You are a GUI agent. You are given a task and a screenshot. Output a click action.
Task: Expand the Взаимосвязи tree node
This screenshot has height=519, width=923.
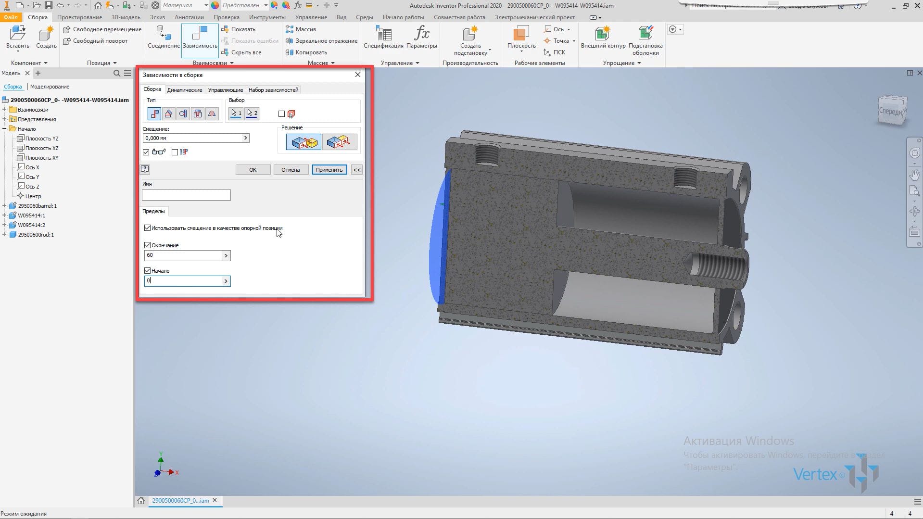[4, 110]
